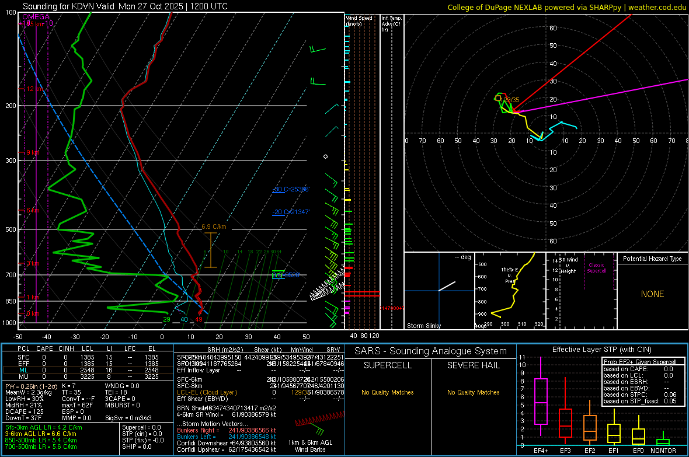689x457 pixels.
Task: Click the 'Prob EF2+ Given Supercell' heading
Action: tap(640, 362)
